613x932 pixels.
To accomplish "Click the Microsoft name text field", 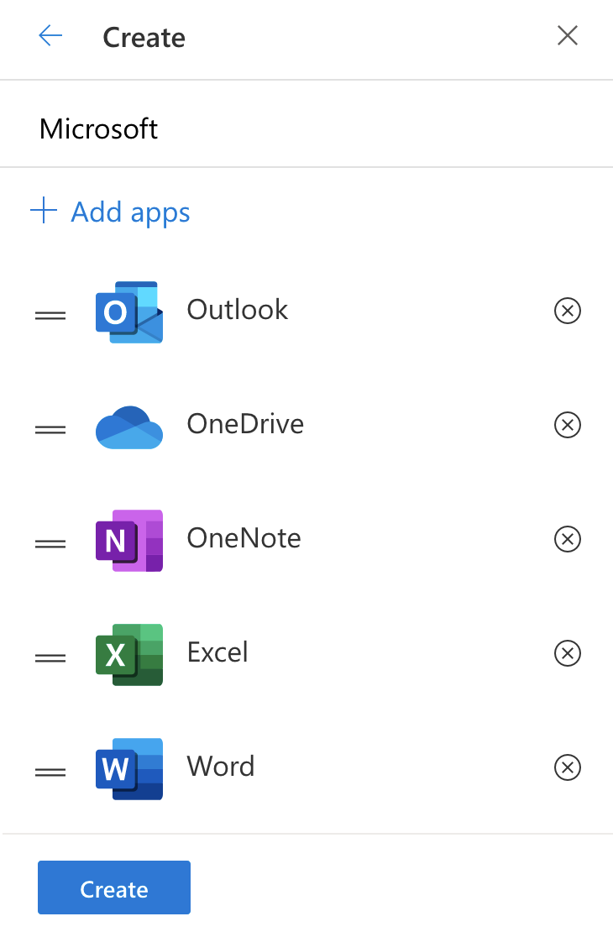I will click(x=98, y=128).
